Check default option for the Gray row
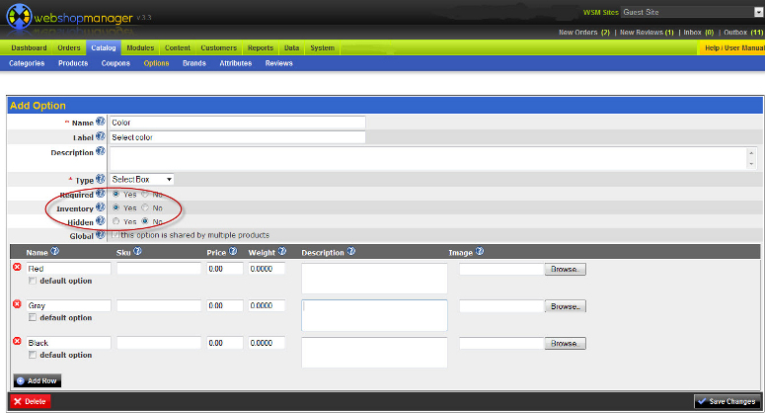 click(33, 317)
